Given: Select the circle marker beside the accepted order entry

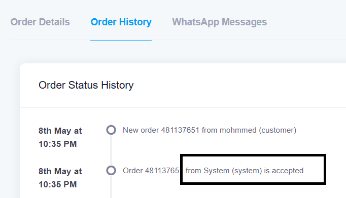Looking at the screenshot, I should pyautogui.click(x=111, y=171).
